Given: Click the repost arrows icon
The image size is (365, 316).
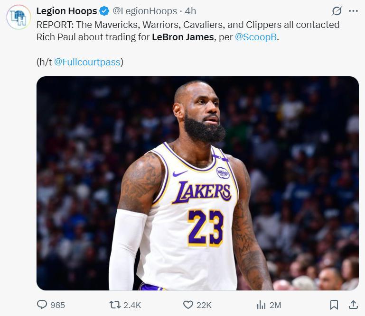Looking at the screenshot, I should click(115, 305).
